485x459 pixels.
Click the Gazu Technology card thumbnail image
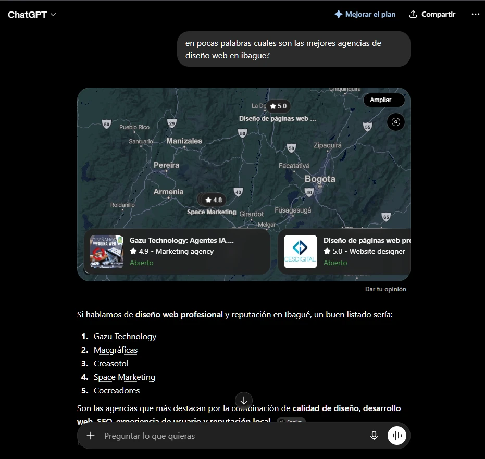click(x=107, y=252)
